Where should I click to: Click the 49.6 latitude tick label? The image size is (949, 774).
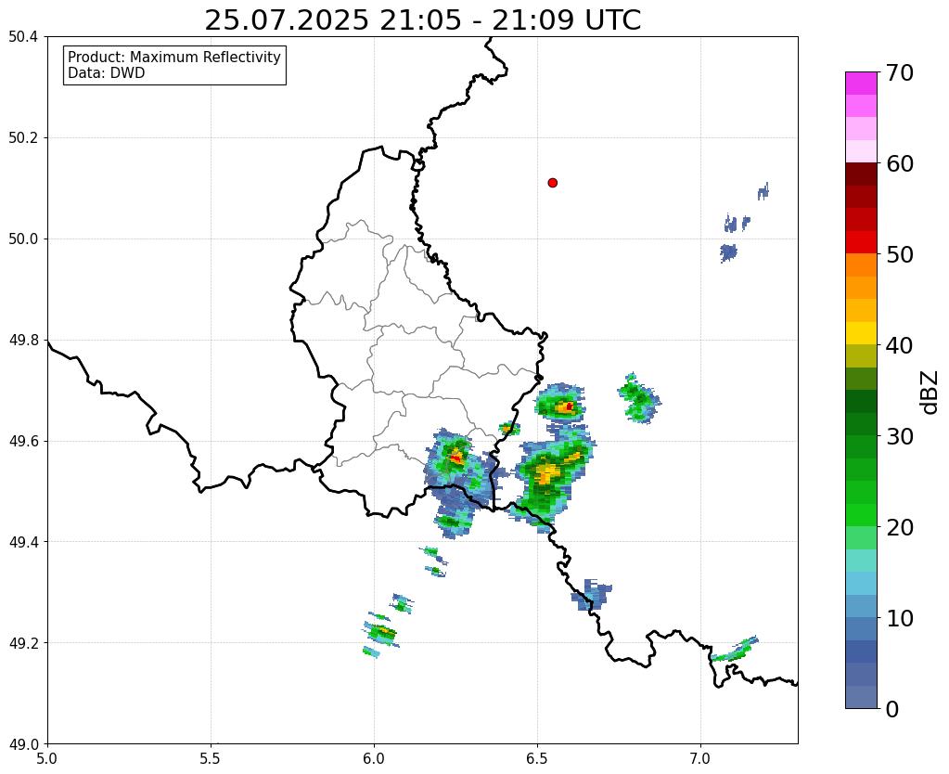[23, 441]
